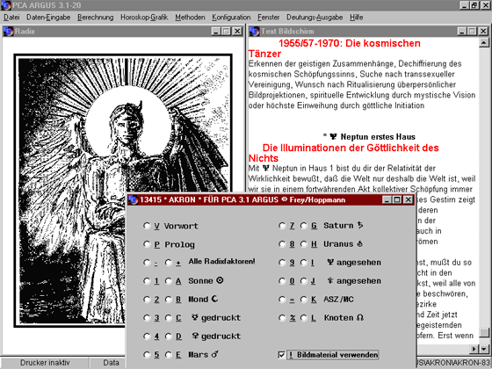This screenshot has width=492, height=369.
Task: Click the Text Bildschirm scroll-up arrow
Action: point(484,43)
